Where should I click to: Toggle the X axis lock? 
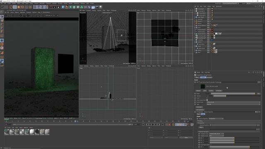click(35, 7)
